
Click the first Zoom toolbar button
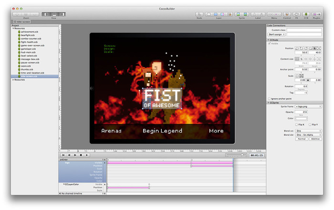point(17,14)
